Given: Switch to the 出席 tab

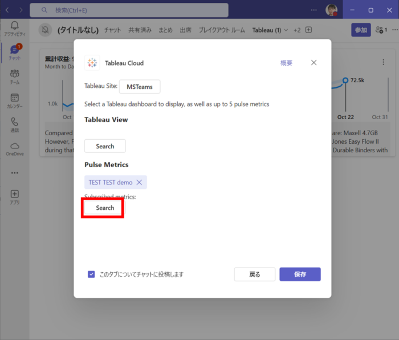Looking at the screenshot, I should pos(185,30).
